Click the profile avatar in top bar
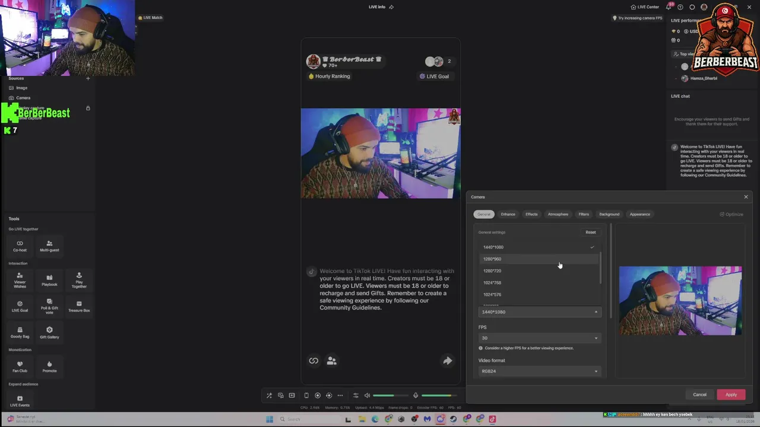The height and width of the screenshot is (427, 760). coord(704,7)
